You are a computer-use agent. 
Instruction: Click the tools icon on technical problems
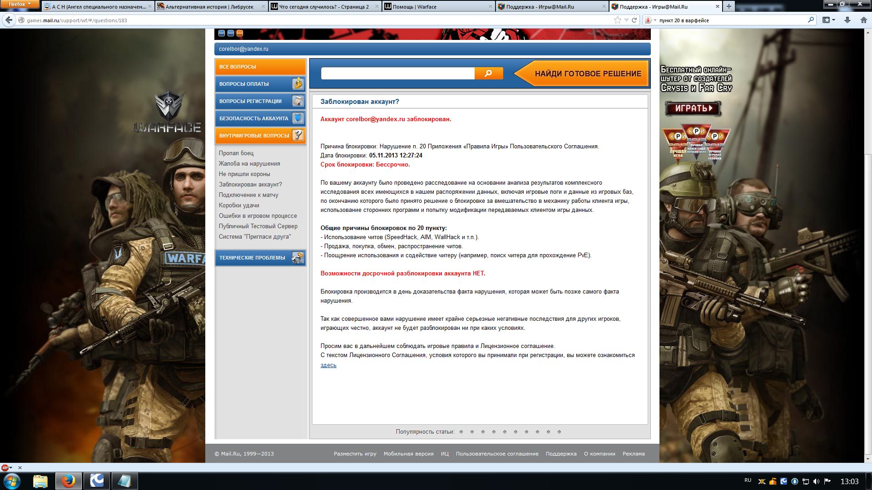[x=298, y=257]
